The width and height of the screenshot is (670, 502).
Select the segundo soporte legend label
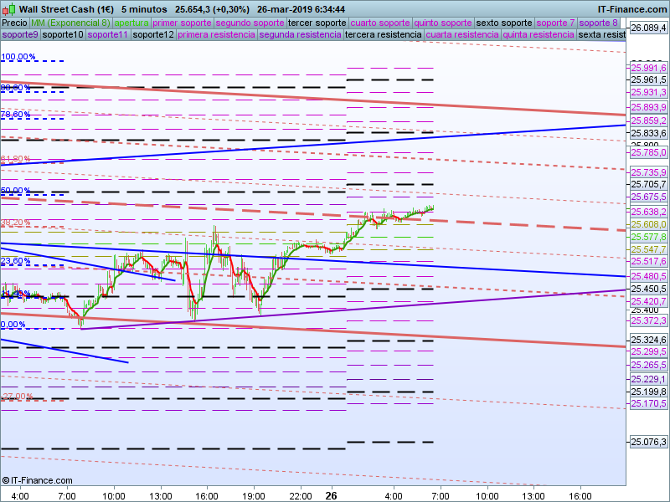coord(250,23)
